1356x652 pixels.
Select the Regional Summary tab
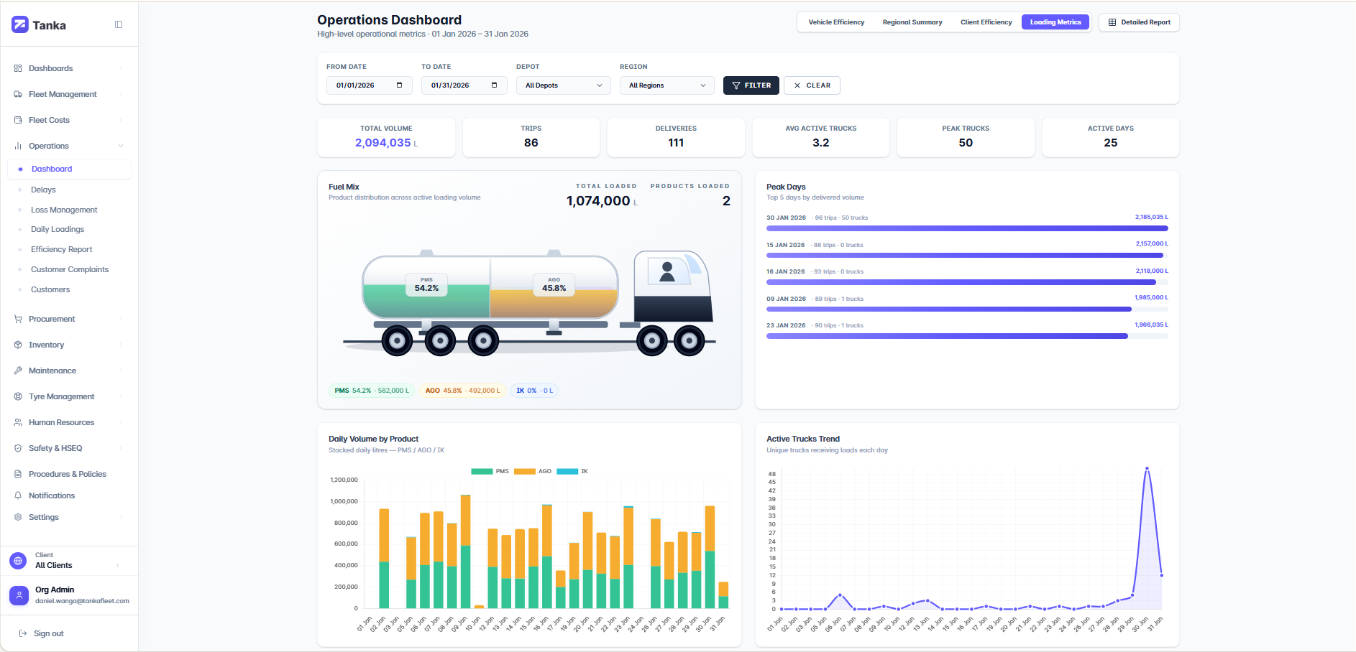pyautogui.click(x=912, y=22)
